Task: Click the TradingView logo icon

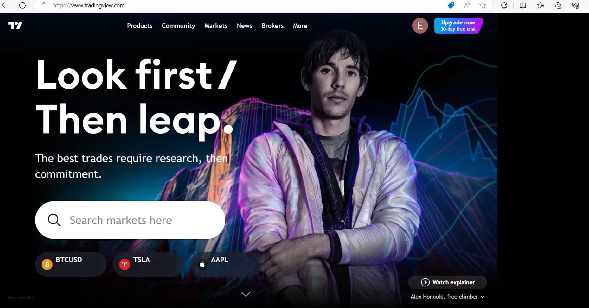Action: coord(15,25)
